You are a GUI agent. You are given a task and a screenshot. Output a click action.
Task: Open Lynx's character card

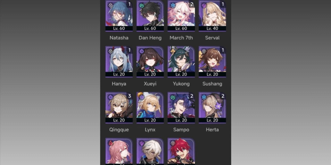coord(150,108)
